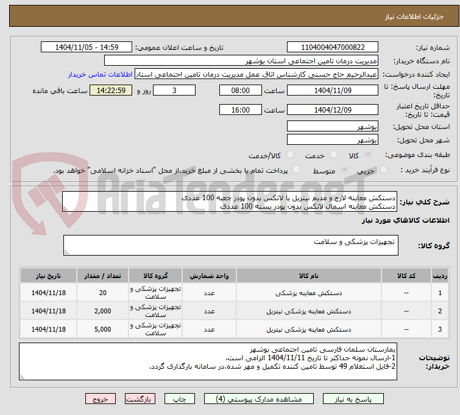The height and width of the screenshot is (415, 460).
Task: Click the ردیف column header
Action: coord(440,276)
